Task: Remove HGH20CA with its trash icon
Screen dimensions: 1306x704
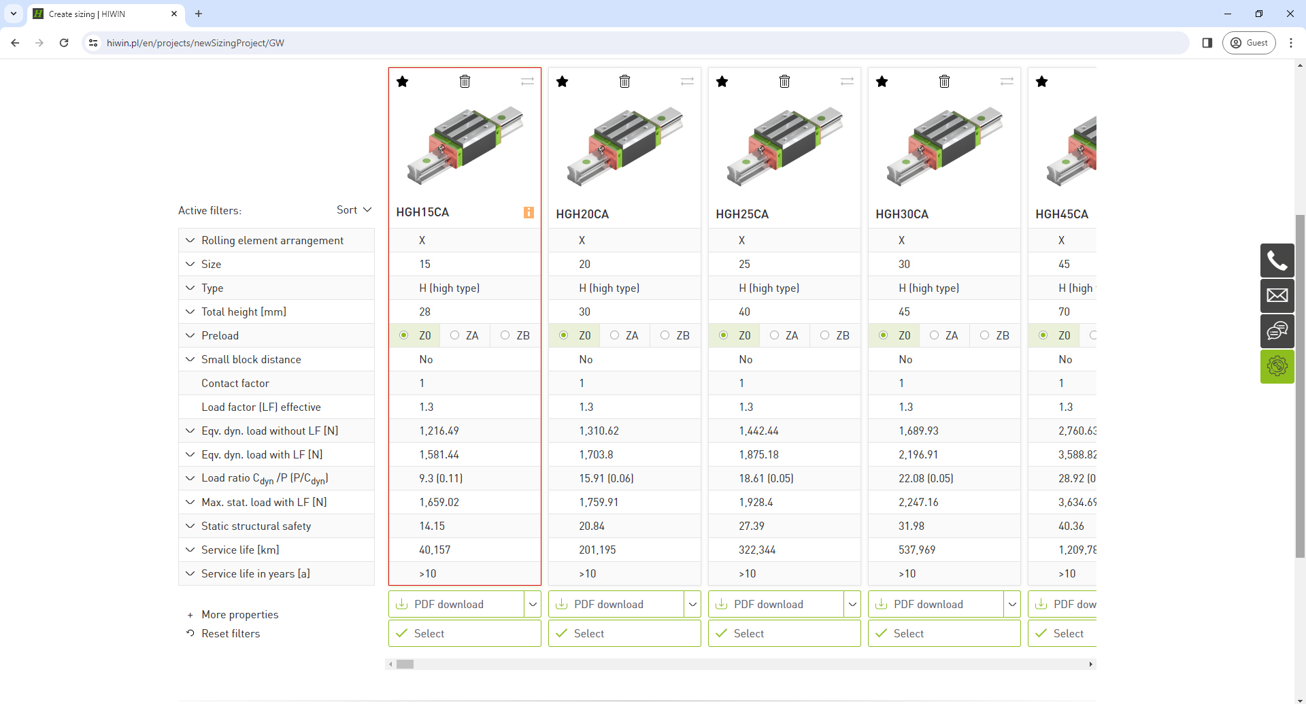Action: pyautogui.click(x=625, y=82)
